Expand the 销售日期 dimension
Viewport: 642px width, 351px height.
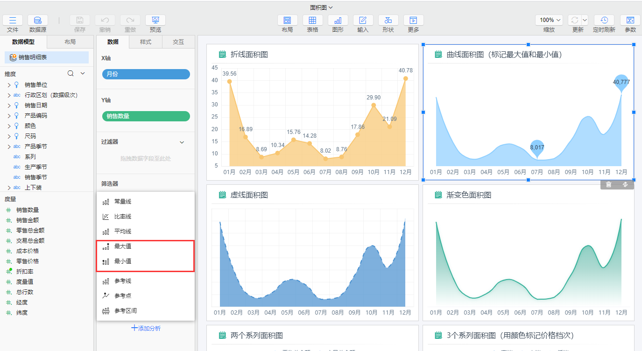coord(9,105)
